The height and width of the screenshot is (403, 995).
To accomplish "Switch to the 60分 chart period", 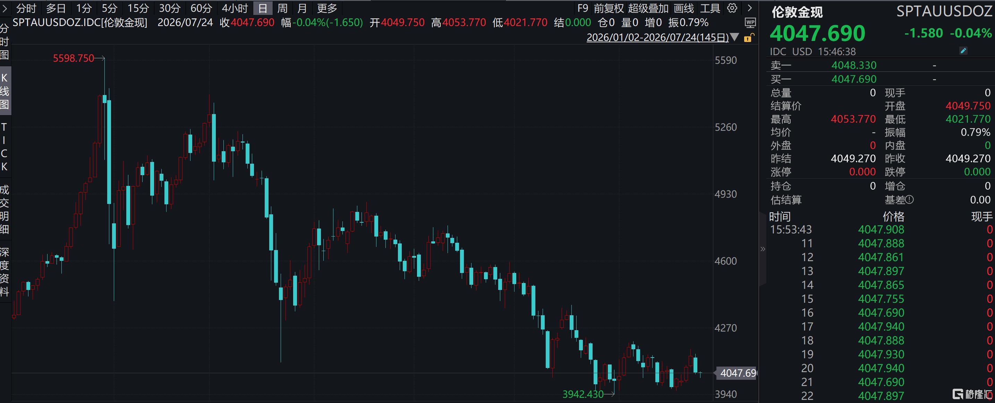I will tap(201, 8).
